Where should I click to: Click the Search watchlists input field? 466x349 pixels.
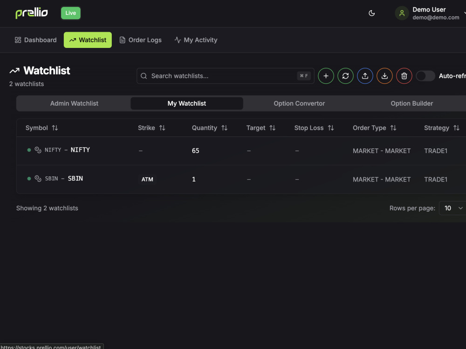pos(225,76)
